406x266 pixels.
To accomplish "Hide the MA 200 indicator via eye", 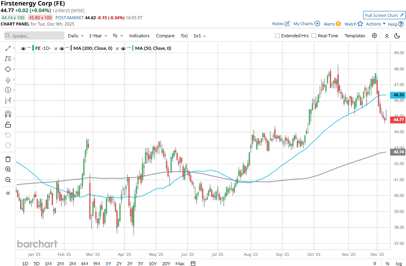I will click(62, 48).
